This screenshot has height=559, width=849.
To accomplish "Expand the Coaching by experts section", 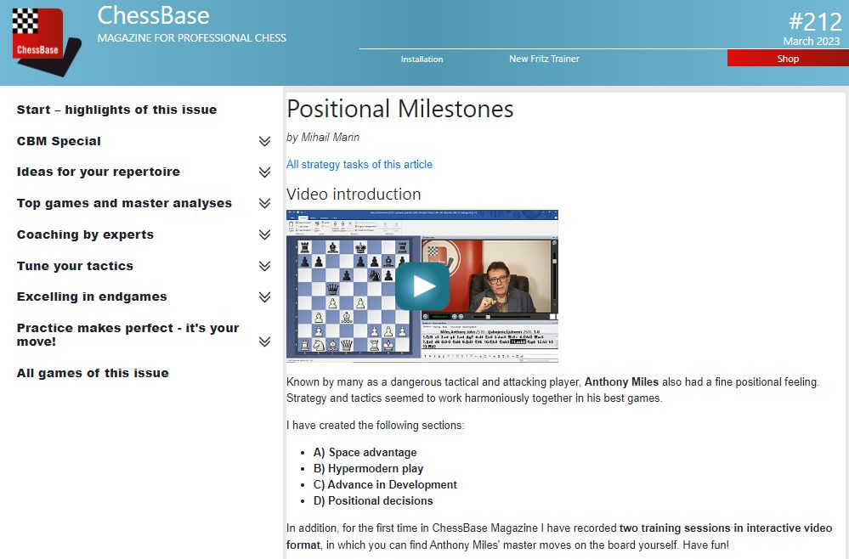I will 263,235.
